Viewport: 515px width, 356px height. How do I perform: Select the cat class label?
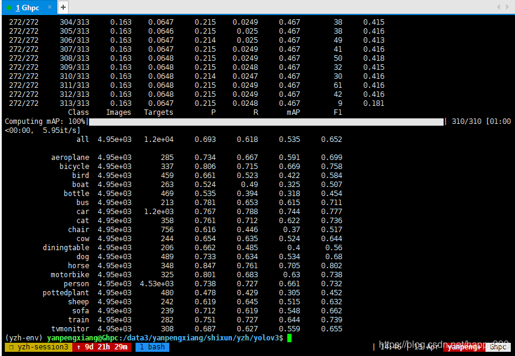point(83,221)
